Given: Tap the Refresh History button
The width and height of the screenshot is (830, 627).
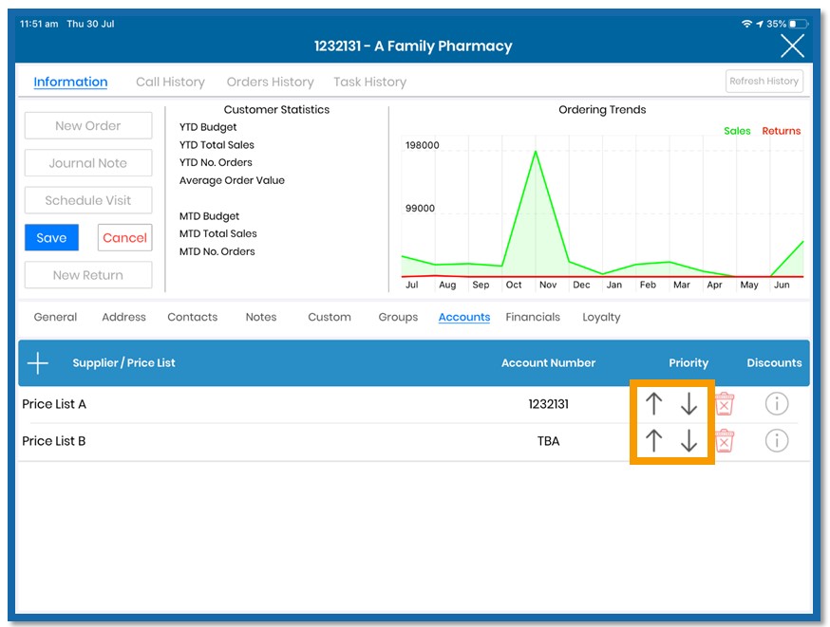Looking at the screenshot, I should pos(764,82).
